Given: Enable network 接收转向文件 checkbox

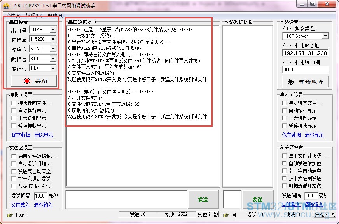Looking at the screenshot, I should tap(284, 103).
